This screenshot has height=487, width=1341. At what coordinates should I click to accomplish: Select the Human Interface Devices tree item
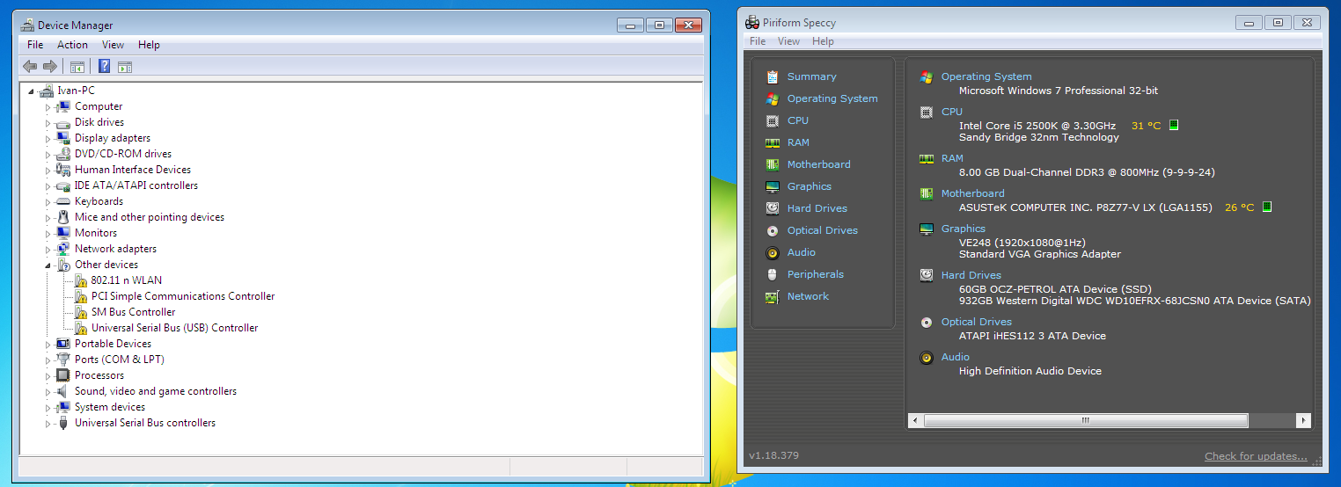[x=133, y=170]
